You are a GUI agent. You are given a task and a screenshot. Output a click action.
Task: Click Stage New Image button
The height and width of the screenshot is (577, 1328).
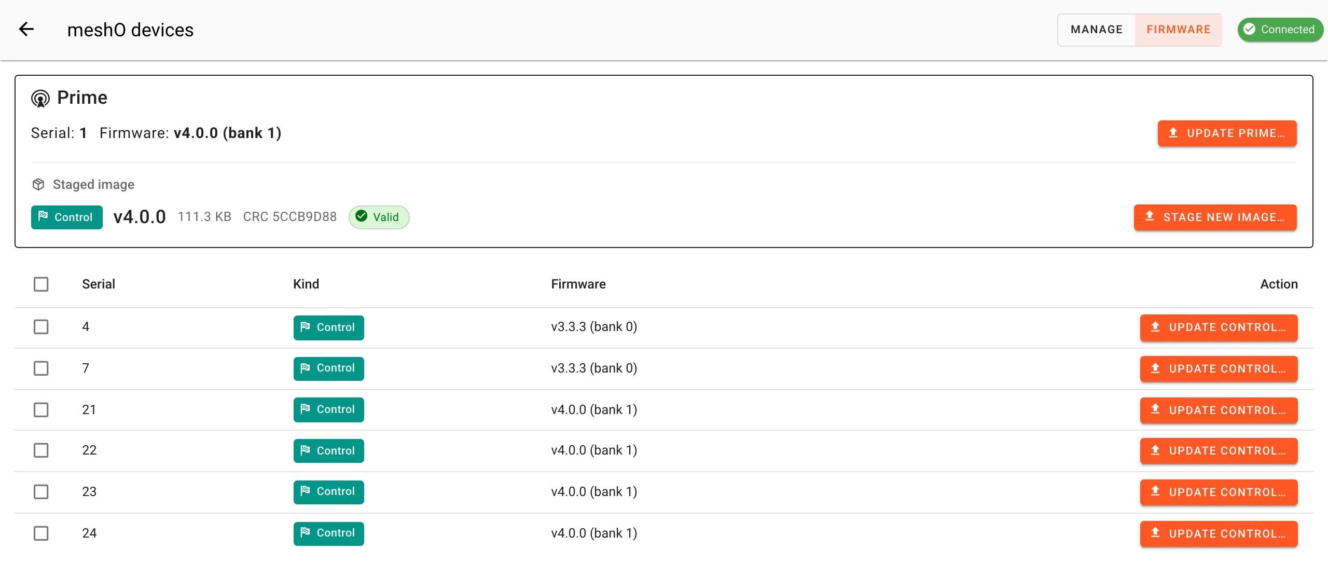[1215, 217]
